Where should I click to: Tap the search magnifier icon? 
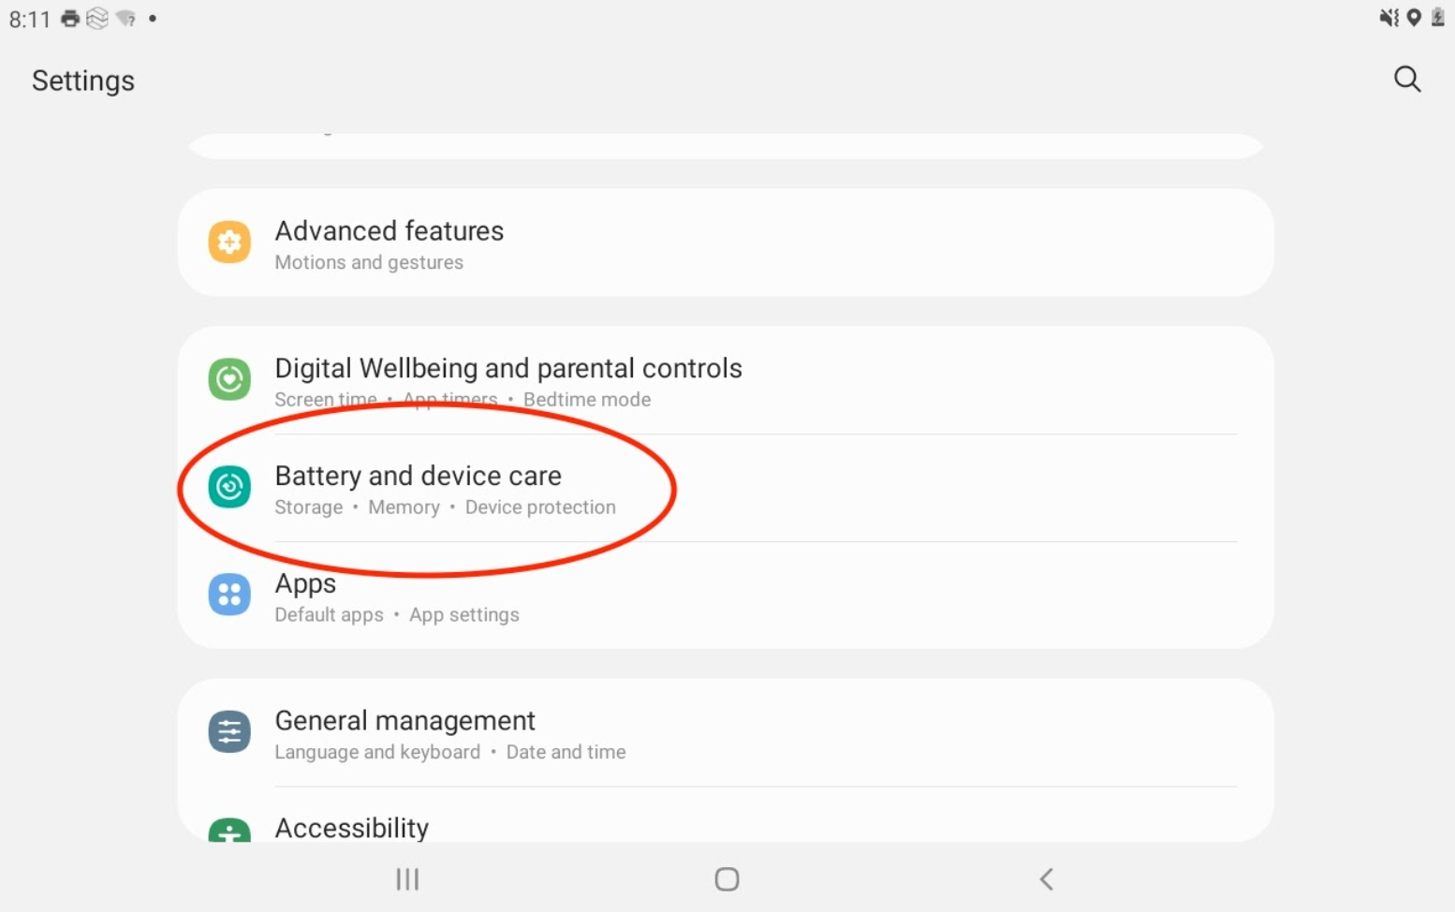[x=1407, y=80]
